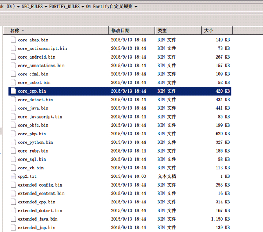Click the highlighted core_cpp.bin name

(32, 91)
